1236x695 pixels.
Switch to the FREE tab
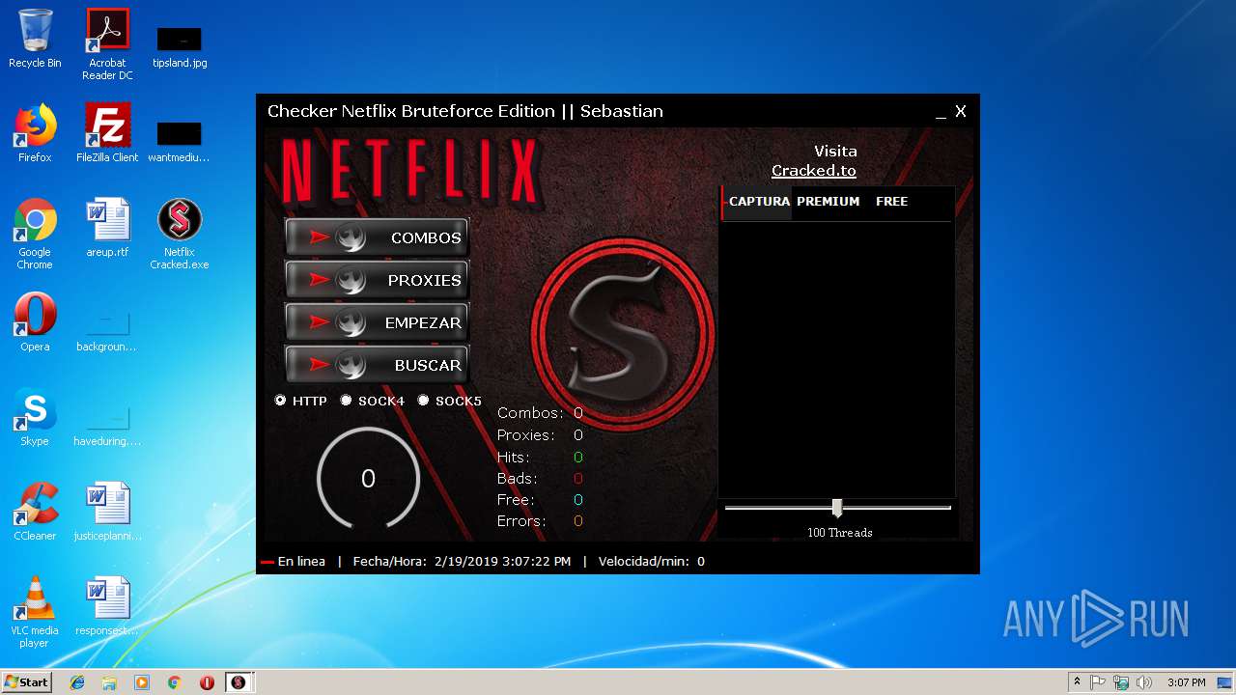click(891, 202)
